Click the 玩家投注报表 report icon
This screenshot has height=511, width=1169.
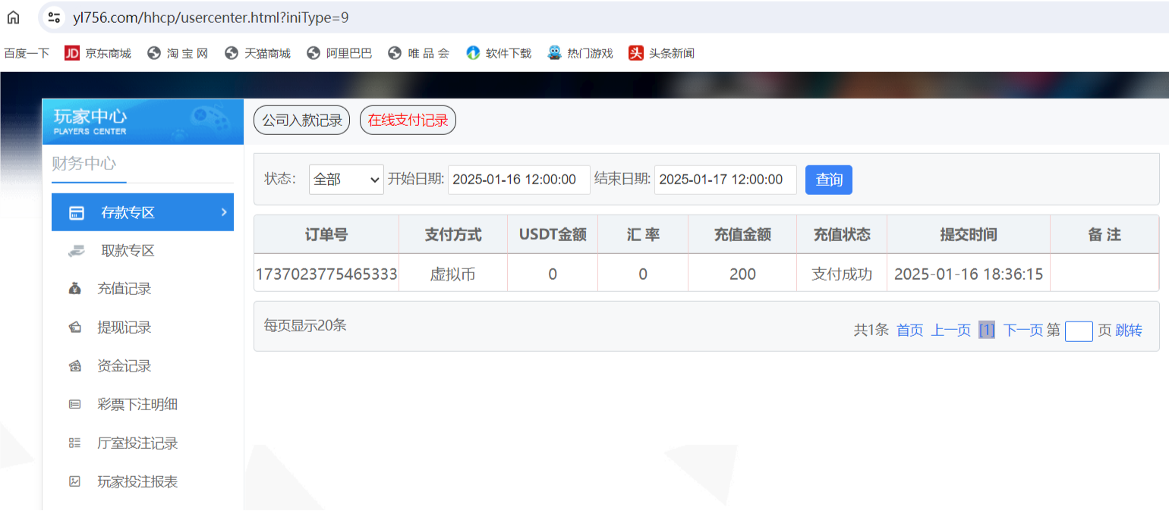coord(74,481)
